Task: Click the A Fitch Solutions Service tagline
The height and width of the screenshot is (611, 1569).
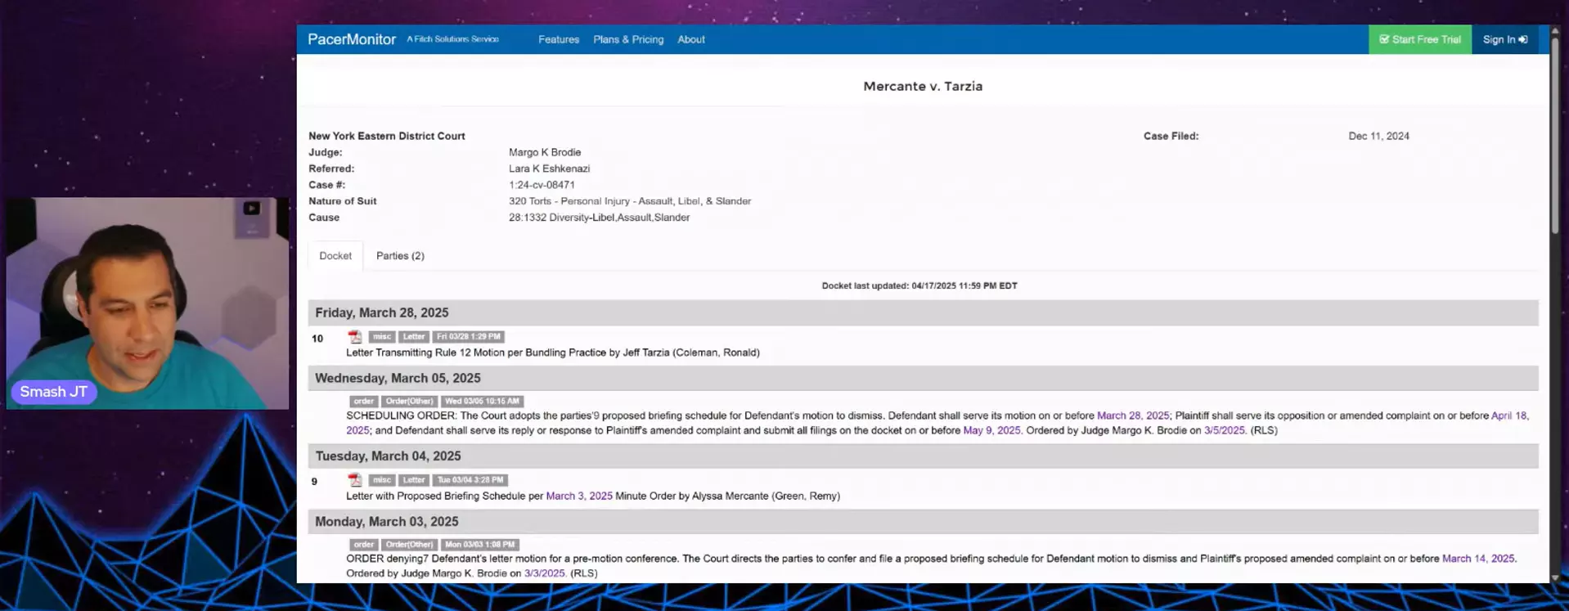Action: 452,39
